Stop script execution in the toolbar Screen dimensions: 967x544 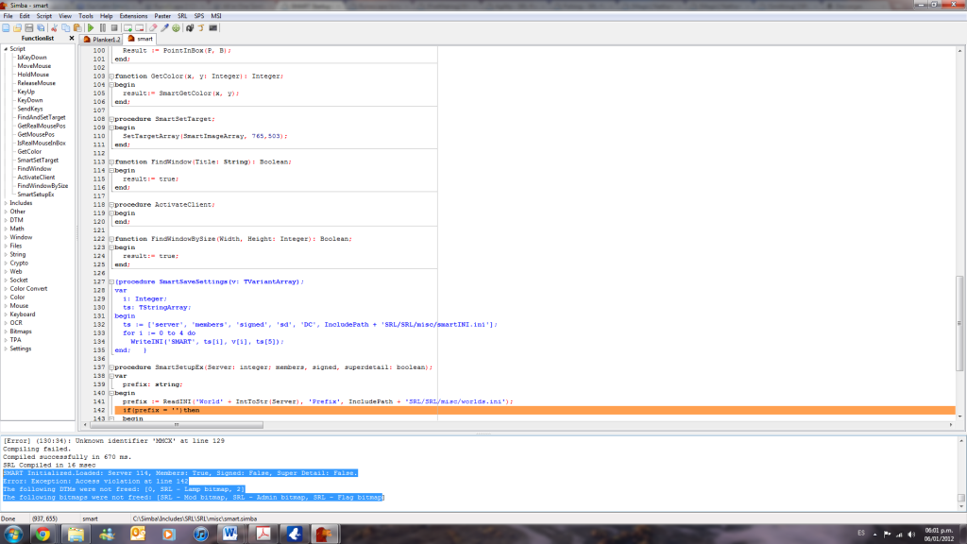[113, 27]
